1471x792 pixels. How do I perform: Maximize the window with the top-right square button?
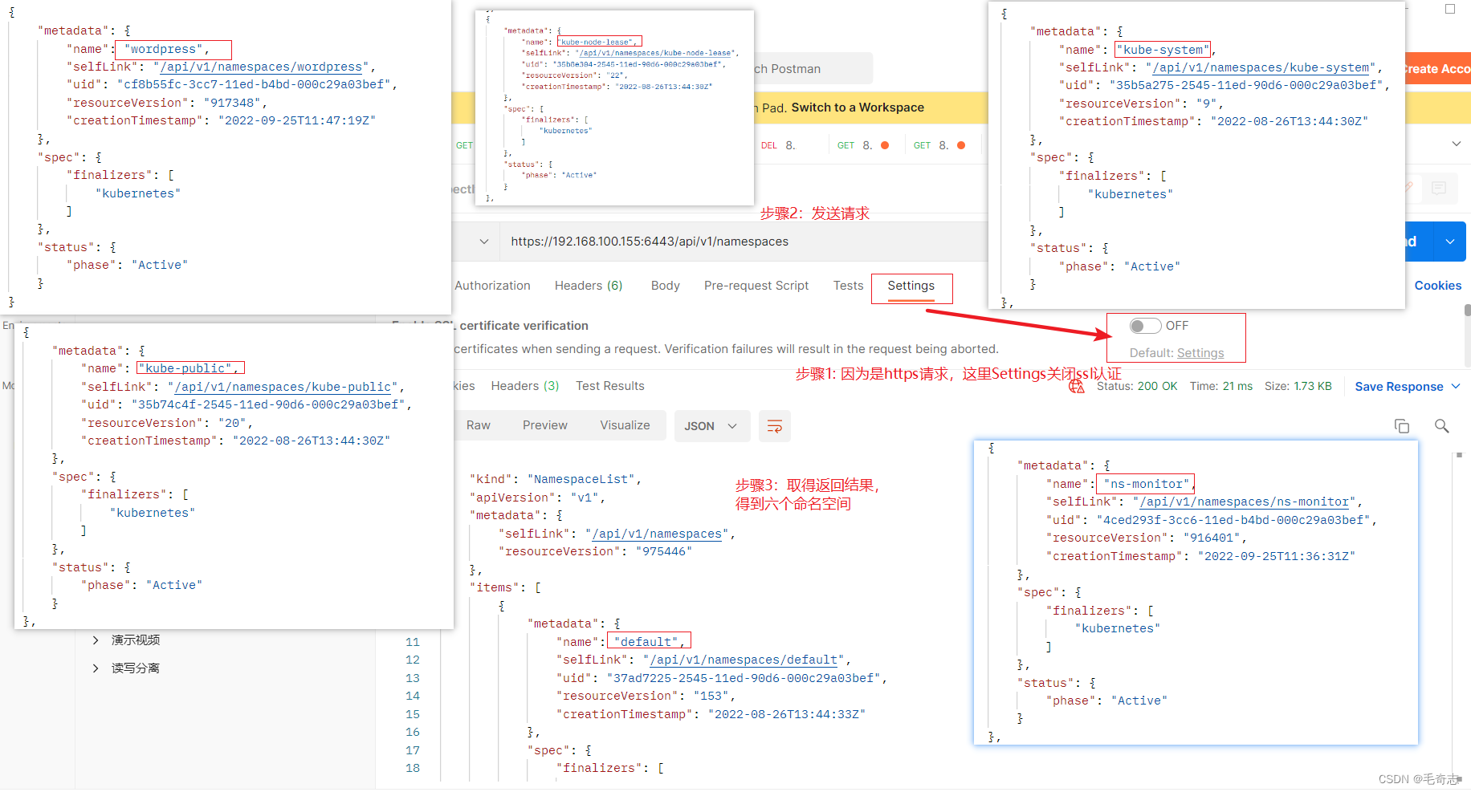pyautogui.click(x=1450, y=9)
